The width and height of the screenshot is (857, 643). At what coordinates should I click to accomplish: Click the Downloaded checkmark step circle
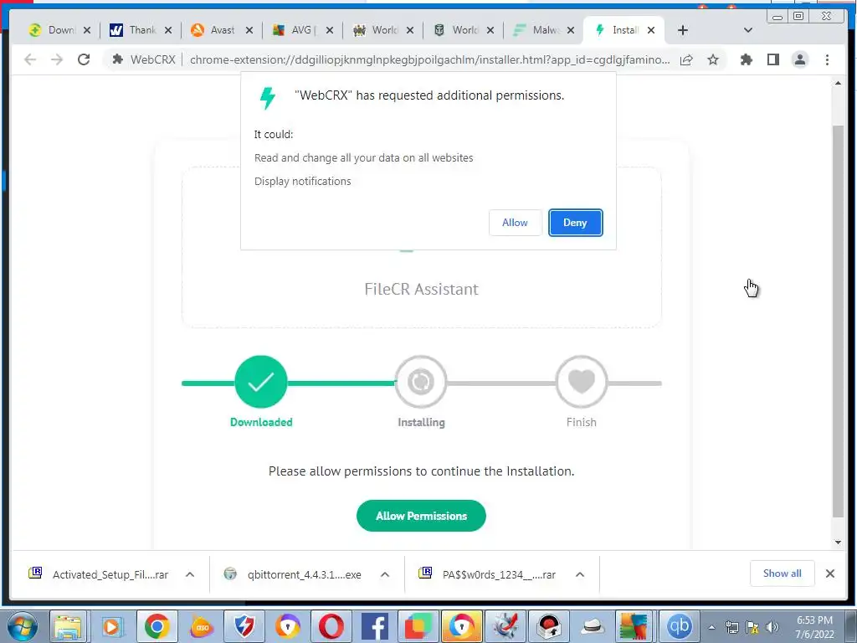pyautogui.click(x=261, y=382)
